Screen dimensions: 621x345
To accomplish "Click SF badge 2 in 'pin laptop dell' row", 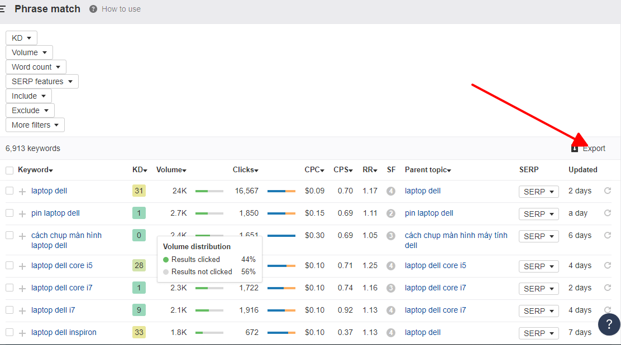I will click(391, 213).
